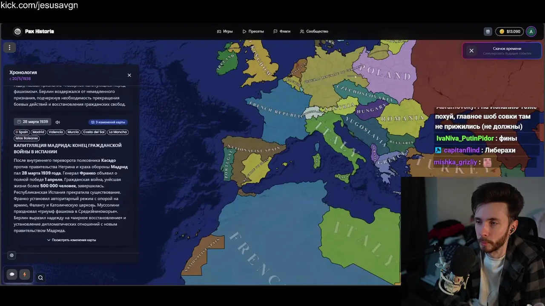Click the $13.090 coin balance

pyautogui.click(x=510, y=31)
